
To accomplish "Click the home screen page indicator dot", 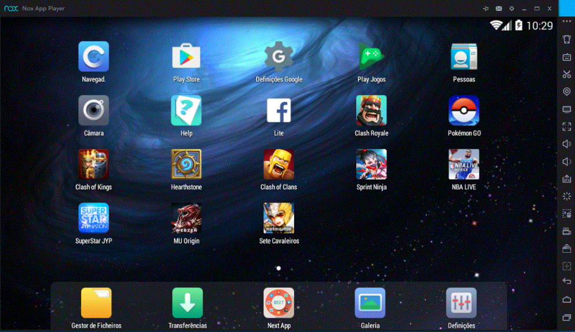I will click(279, 268).
